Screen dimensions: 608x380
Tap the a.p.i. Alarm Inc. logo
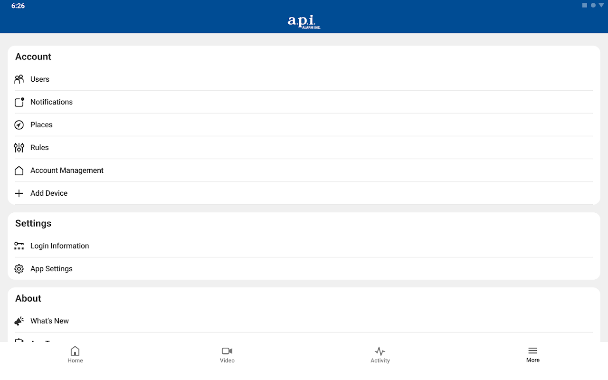(304, 22)
